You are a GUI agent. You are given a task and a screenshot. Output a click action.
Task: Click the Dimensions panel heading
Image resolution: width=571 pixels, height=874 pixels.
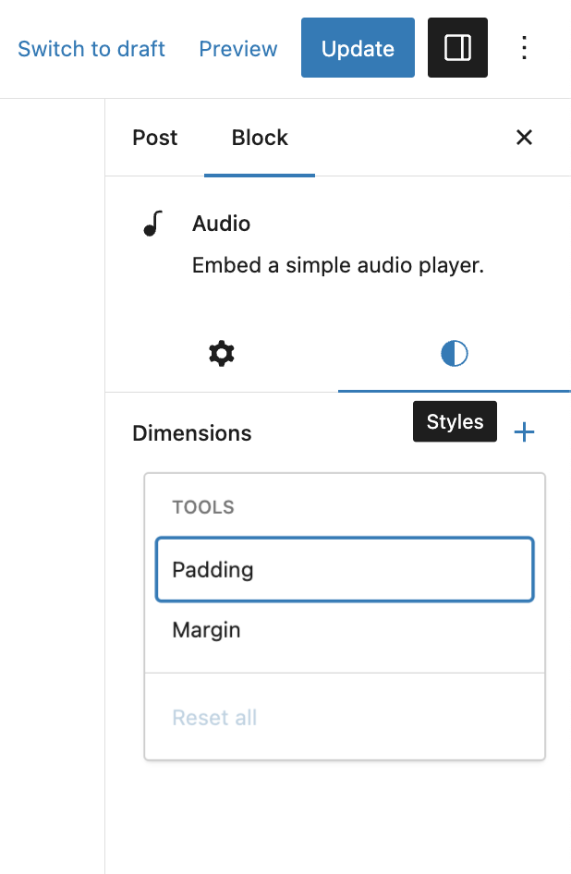point(192,433)
